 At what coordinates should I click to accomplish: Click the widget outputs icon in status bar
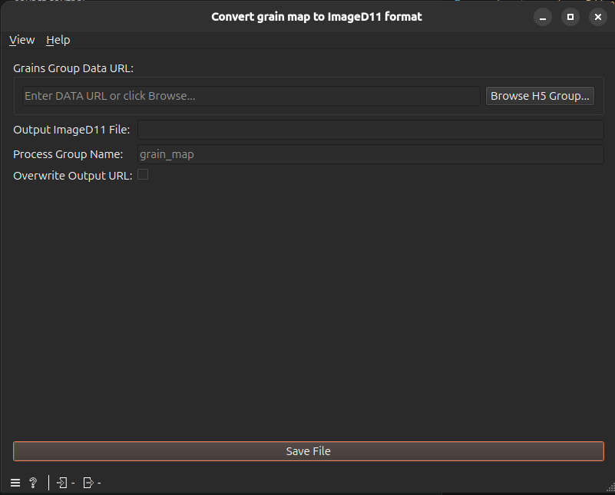pyautogui.click(x=88, y=483)
